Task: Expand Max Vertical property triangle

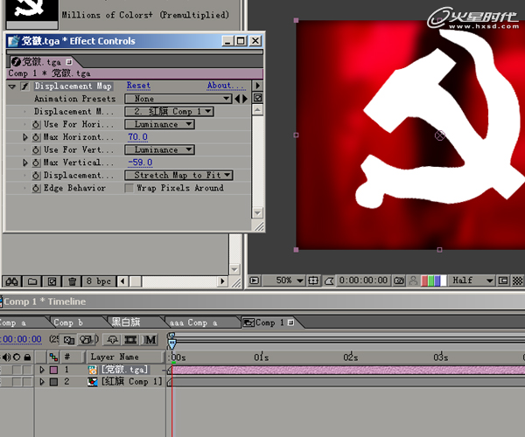Action: [25, 163]
